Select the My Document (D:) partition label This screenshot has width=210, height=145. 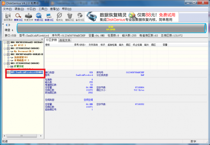pyautogui.click(x=24, y=52)
